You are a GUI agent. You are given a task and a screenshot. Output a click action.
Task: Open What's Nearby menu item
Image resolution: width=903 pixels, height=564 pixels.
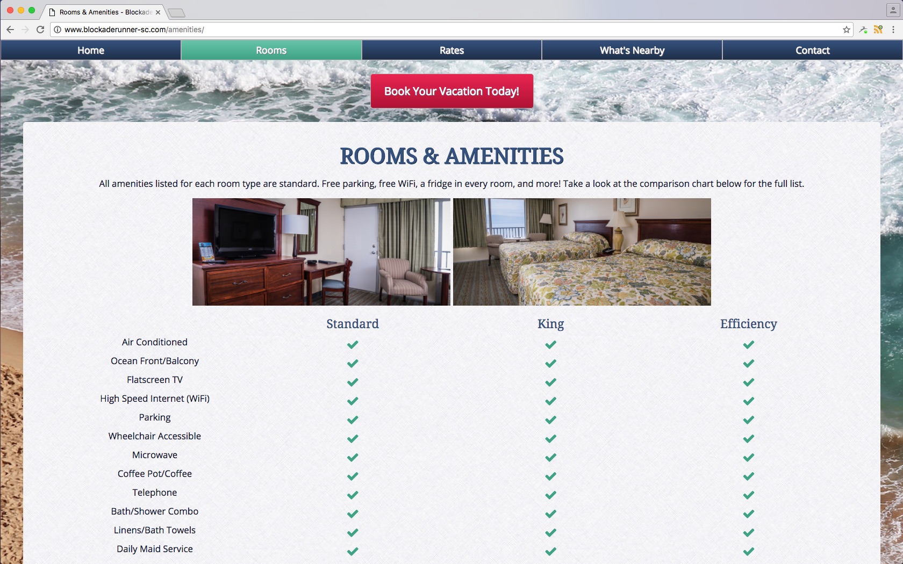click(x=632, y=50)
